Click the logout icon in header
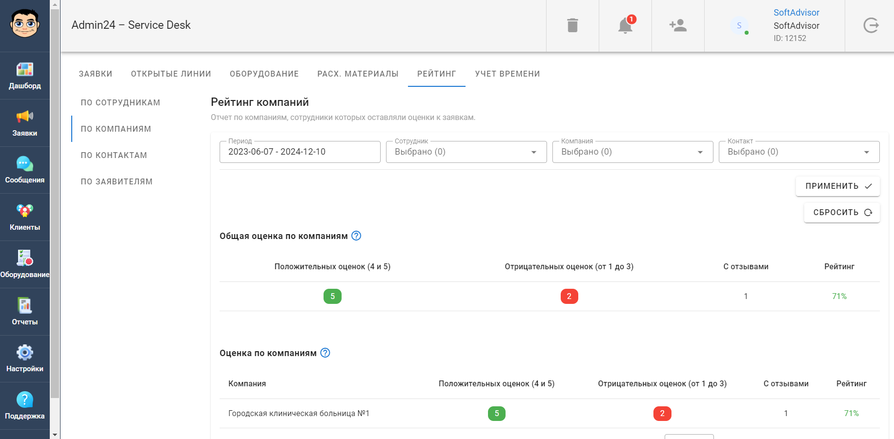Viewport: 894px width, 439px height. (x=871, y=25)
